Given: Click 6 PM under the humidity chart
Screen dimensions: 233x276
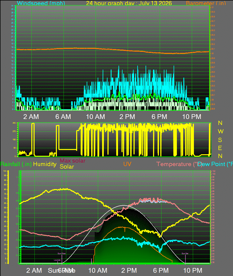Looking at the screenshot, I should click(161, 270).
